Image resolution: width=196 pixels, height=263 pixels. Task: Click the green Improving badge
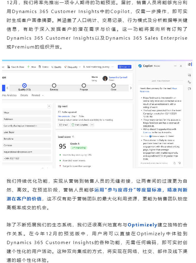(x=79, y=148)
